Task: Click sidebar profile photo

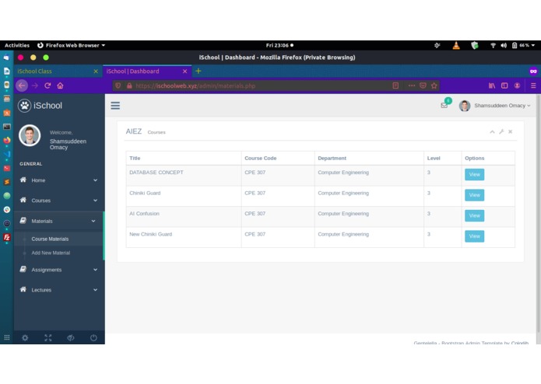Action: tap(30, 135)
